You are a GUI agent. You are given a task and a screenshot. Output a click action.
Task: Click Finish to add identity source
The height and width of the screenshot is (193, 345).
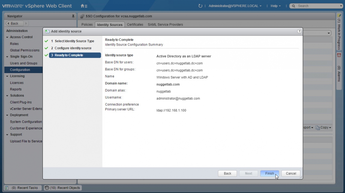pyautogui.click(x=269, y=173)
